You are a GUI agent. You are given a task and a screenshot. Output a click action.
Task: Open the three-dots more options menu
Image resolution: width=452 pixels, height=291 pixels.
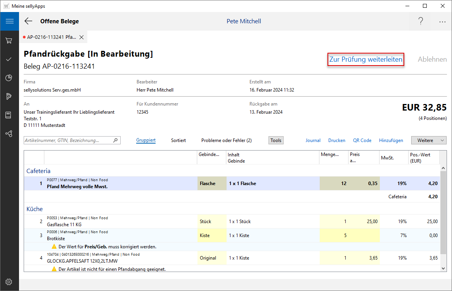point(442,22)
